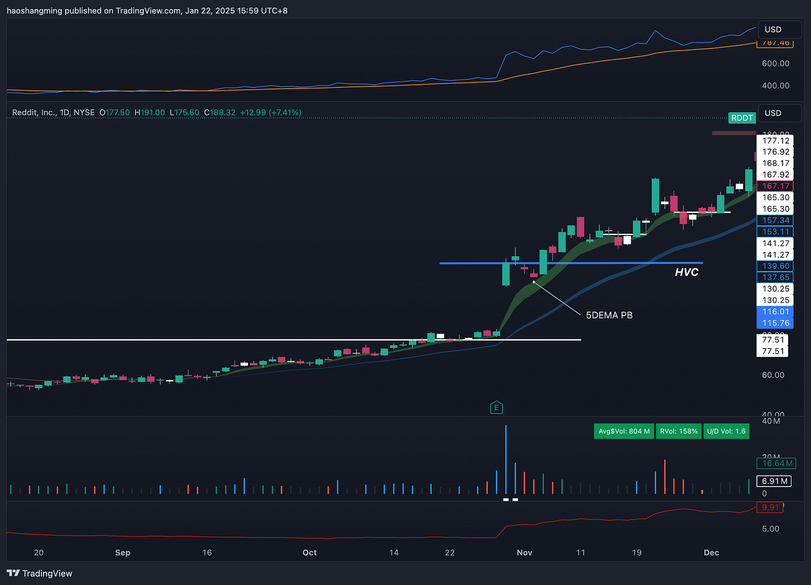Click the 176.92 price label
Viewport: 811px width, 585px height.
pos(775,152)
